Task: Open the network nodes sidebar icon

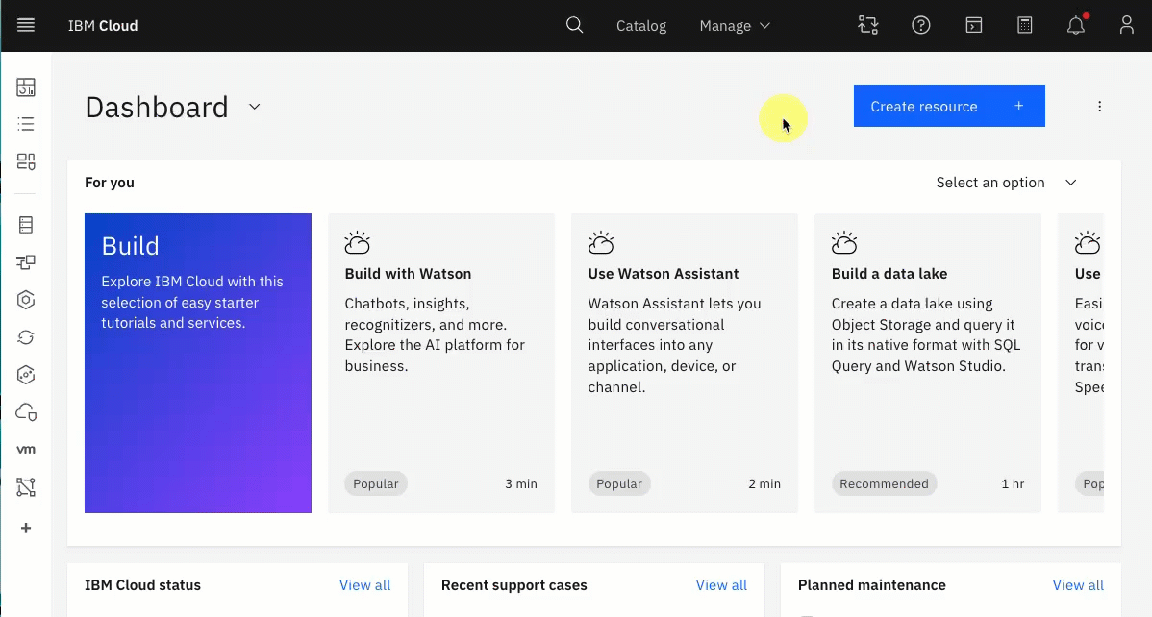Action: click(26, 487)
